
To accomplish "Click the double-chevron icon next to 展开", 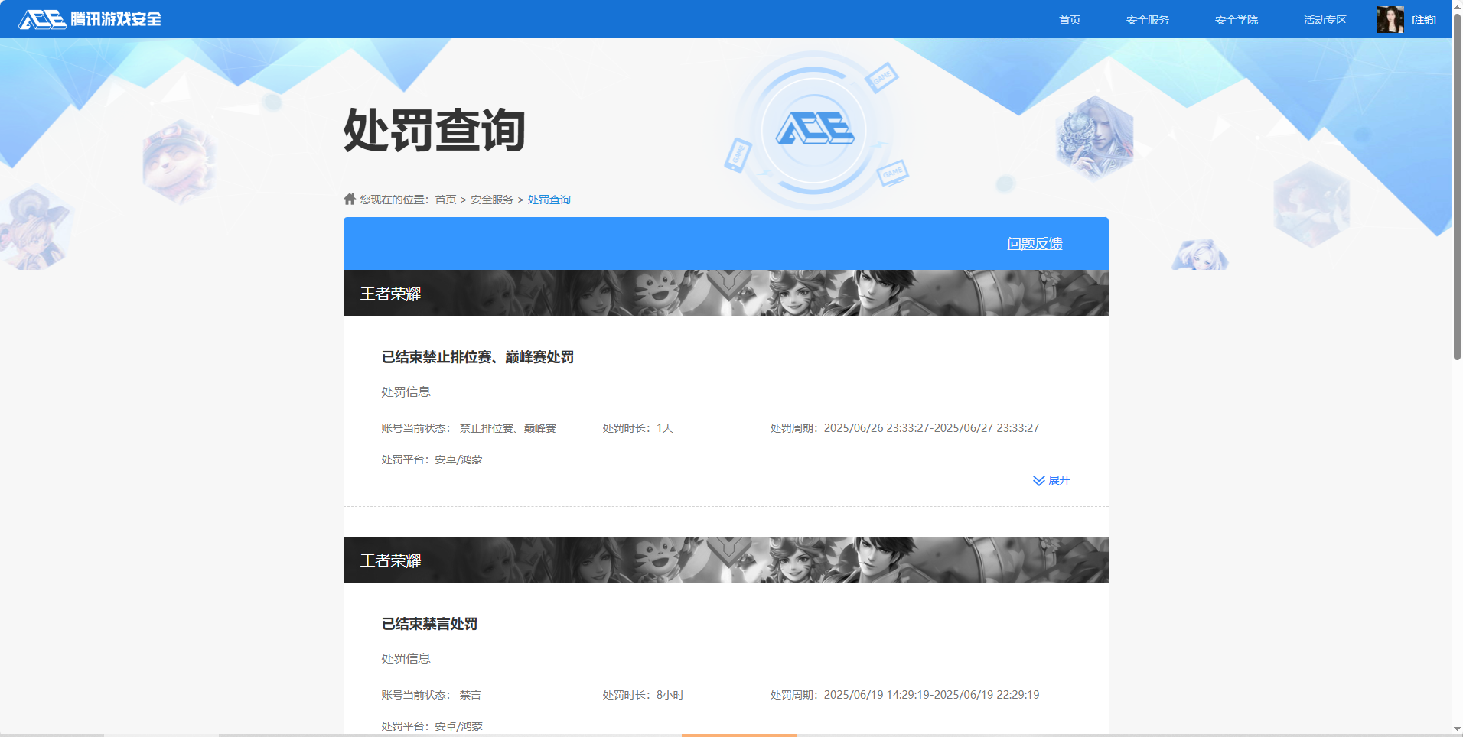I will (1038, 480).
